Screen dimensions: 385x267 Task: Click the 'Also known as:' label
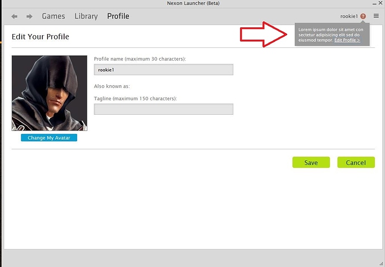(x=112, y=86)
